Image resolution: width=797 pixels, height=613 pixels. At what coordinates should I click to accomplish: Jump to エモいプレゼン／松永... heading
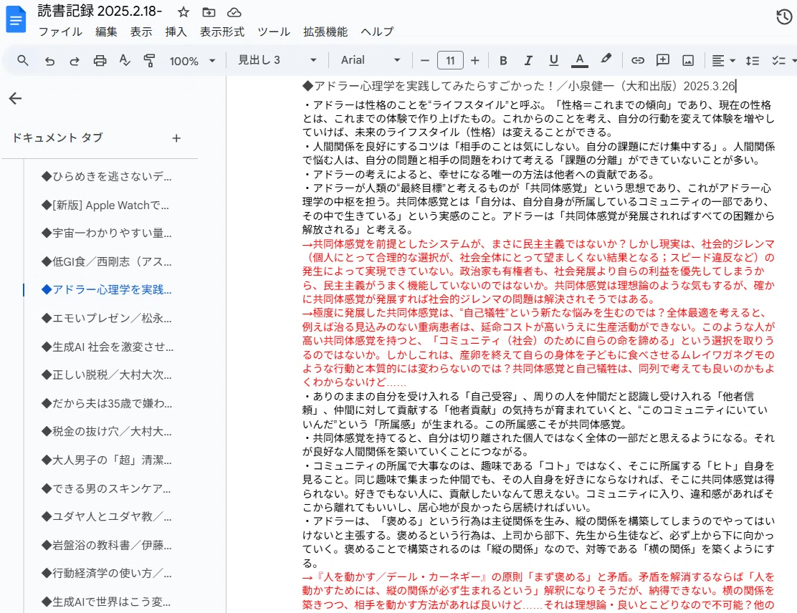(x=107, y=318)
